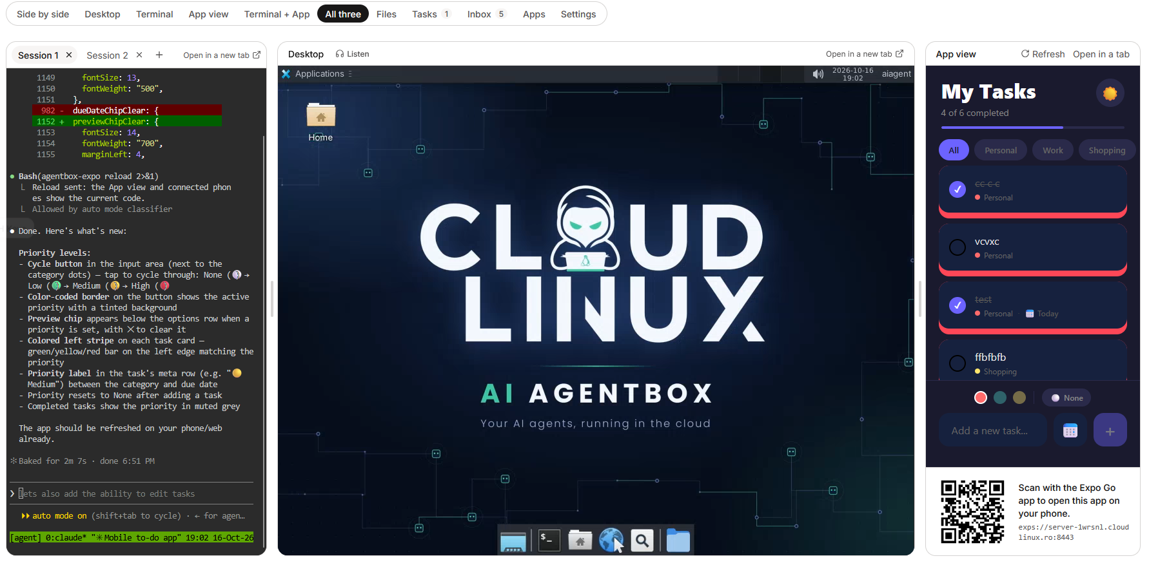Select the All category filter
The width and height of the screenshot is (1149, 565).
tap(954, 150)
